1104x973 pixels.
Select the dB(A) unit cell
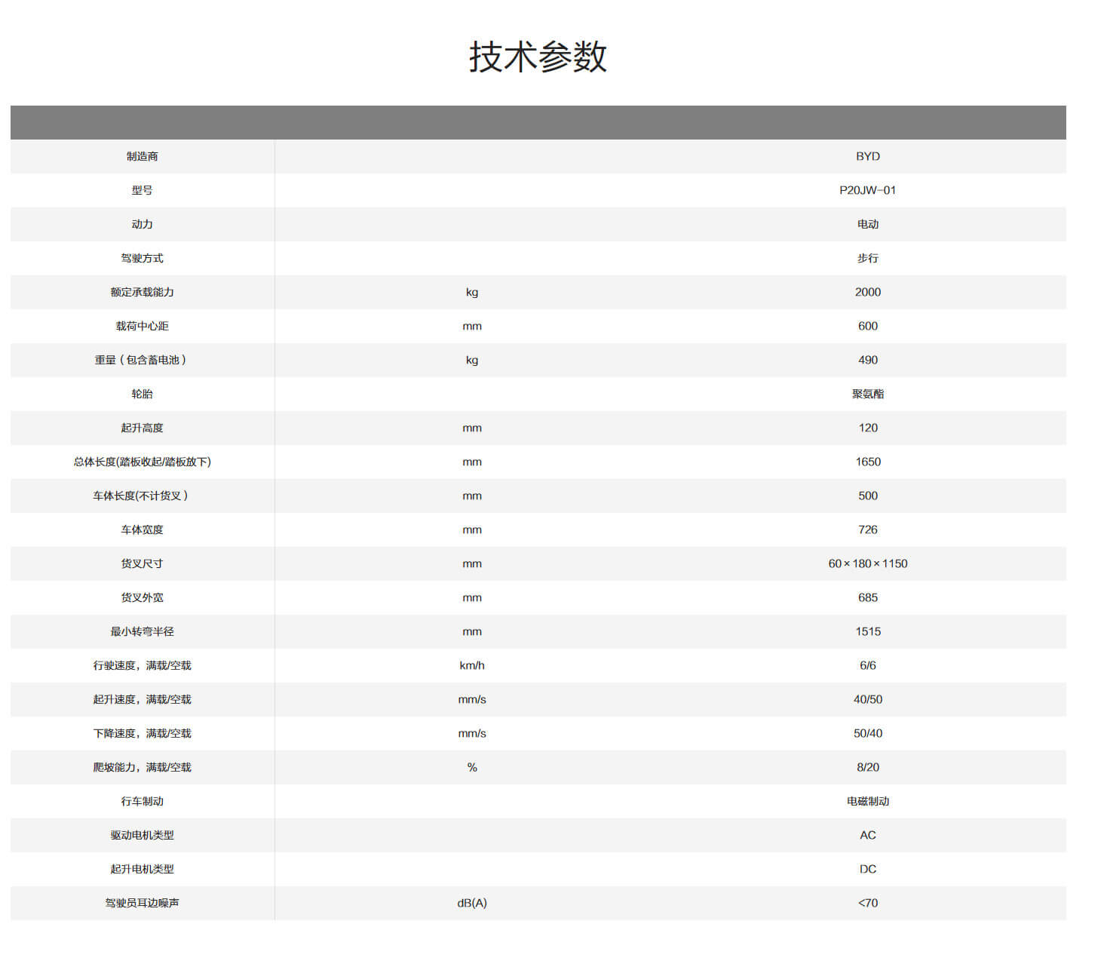click(472, 903)
